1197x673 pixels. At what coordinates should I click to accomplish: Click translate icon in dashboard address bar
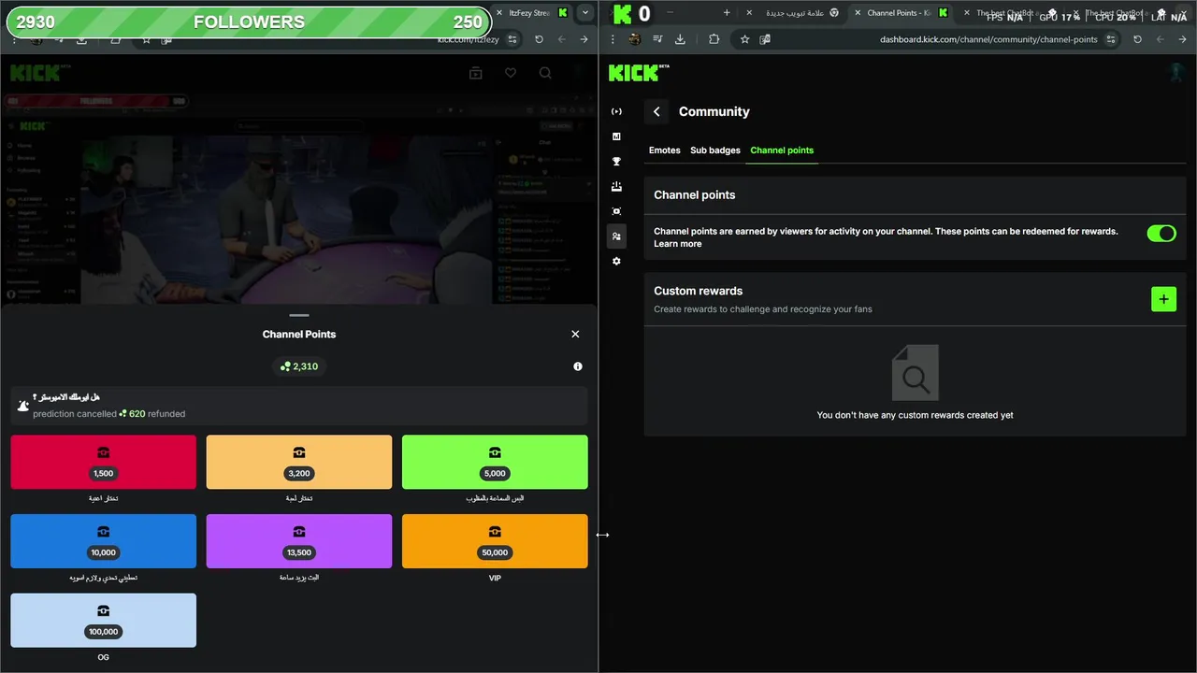(x=765, y=39)
